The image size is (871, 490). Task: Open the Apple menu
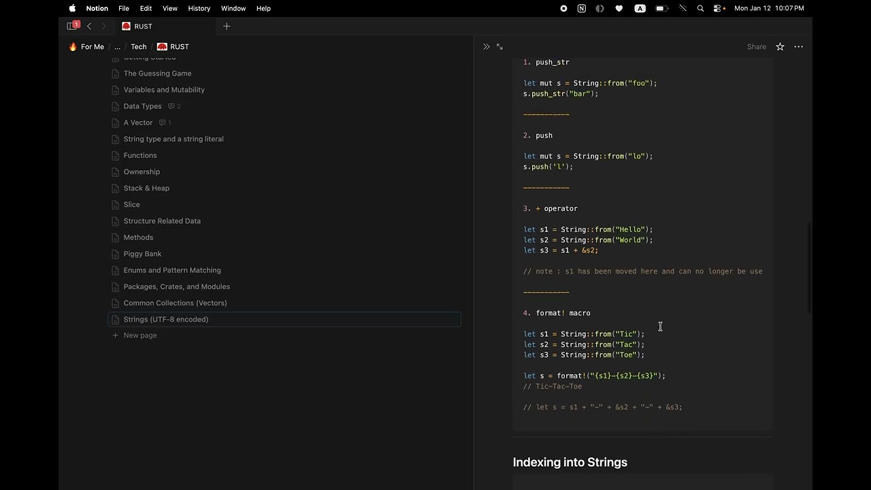coord(72,8)
